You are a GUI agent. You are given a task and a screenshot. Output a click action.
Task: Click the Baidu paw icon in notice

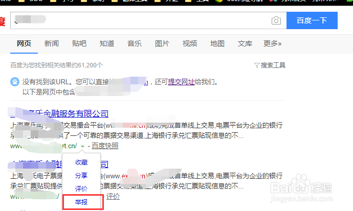coord(15,82)
